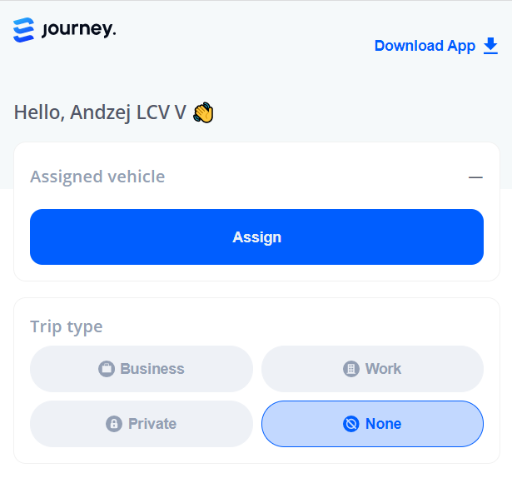
Task: Click the Assigned vehicle heading
Action: 97,177
